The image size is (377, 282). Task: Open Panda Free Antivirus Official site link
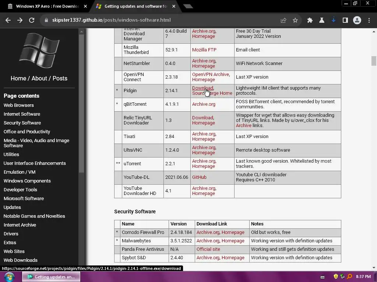coord(208,249)
